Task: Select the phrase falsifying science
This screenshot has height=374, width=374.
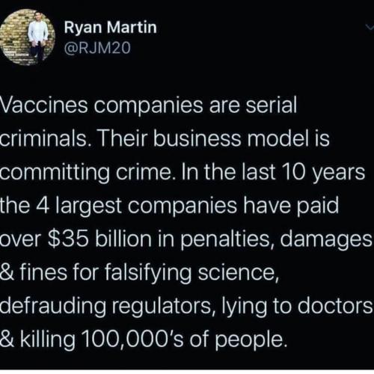Action: (191, 272)
